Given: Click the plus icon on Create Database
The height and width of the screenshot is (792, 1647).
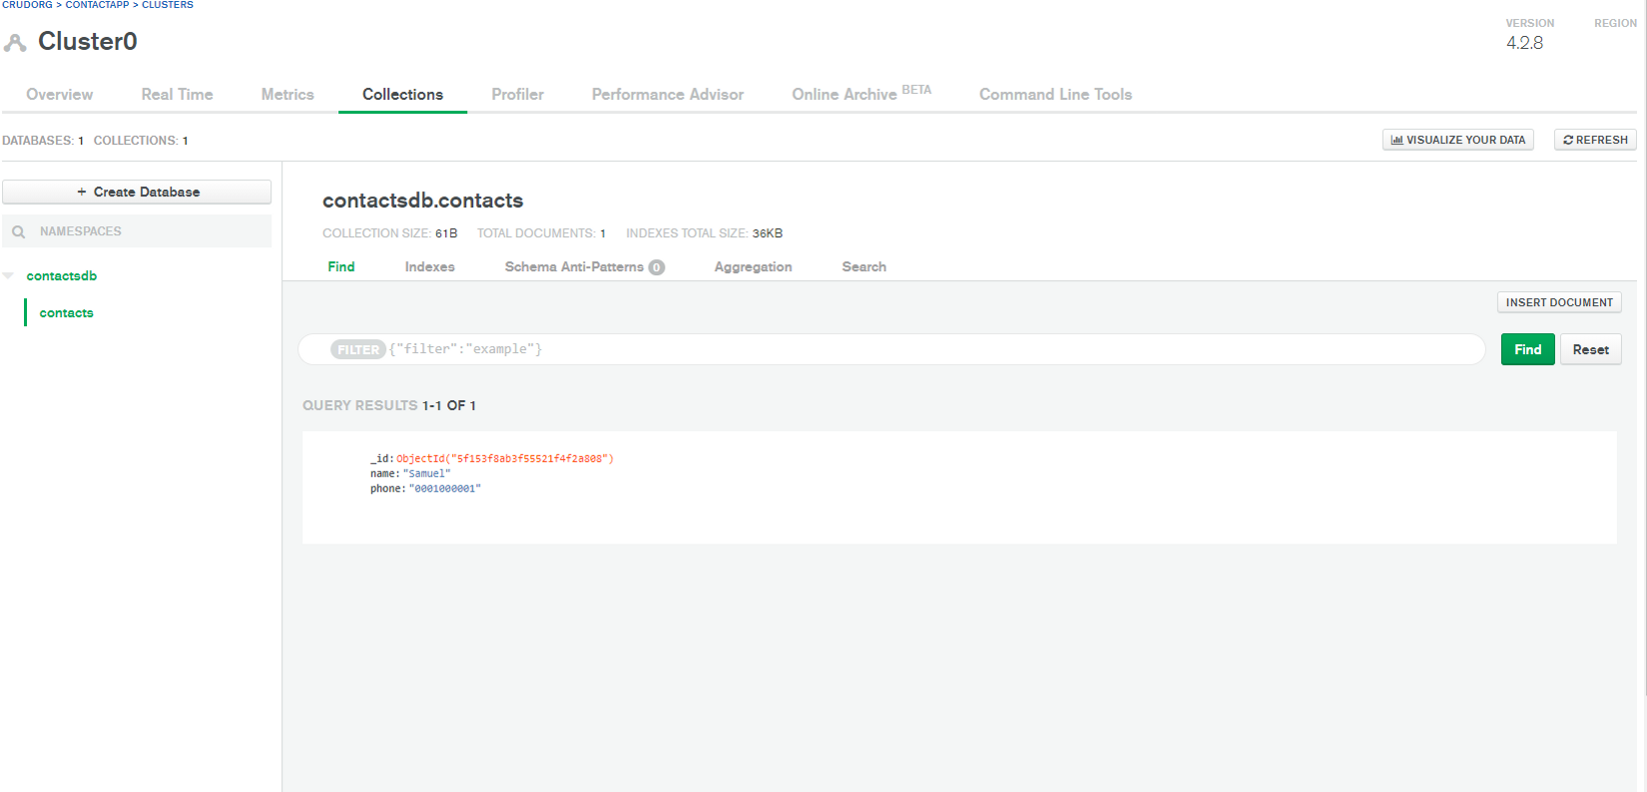Looking at the screenshot, I should [x=82, y=193].
